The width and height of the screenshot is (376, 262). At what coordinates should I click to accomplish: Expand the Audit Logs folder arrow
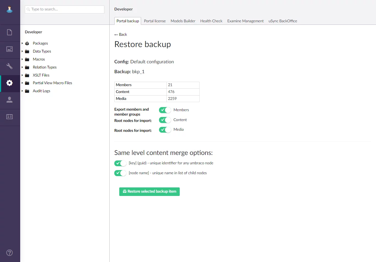[x=22, y=91]
